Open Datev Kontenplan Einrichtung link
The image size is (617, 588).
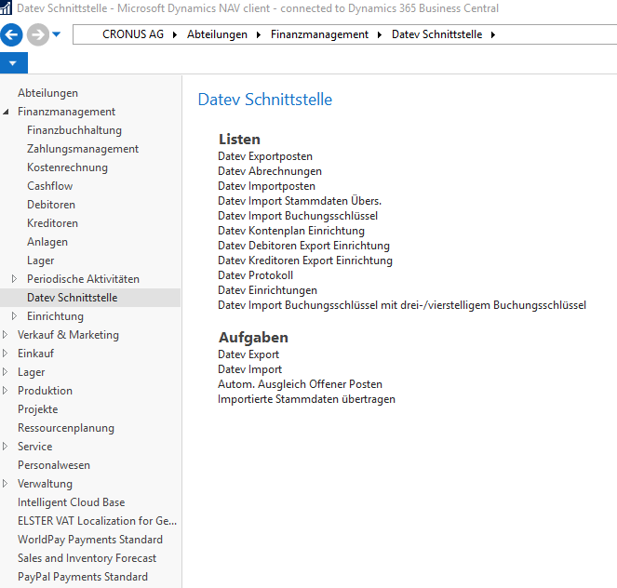[291, 231]
